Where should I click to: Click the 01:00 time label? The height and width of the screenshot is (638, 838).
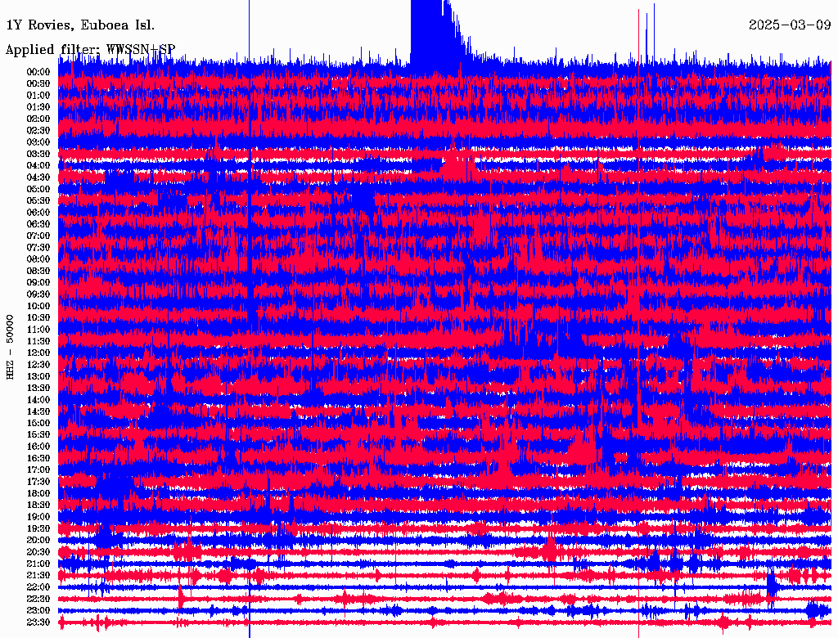[x=38, y=95]
